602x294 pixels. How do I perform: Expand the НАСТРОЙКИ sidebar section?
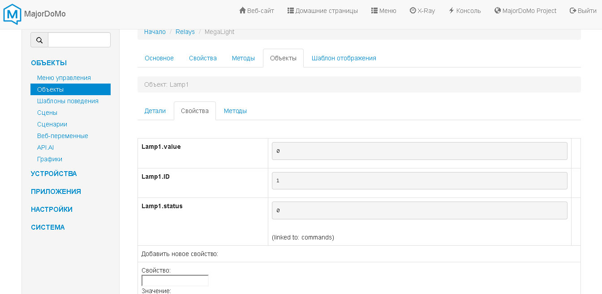[52, 210]
